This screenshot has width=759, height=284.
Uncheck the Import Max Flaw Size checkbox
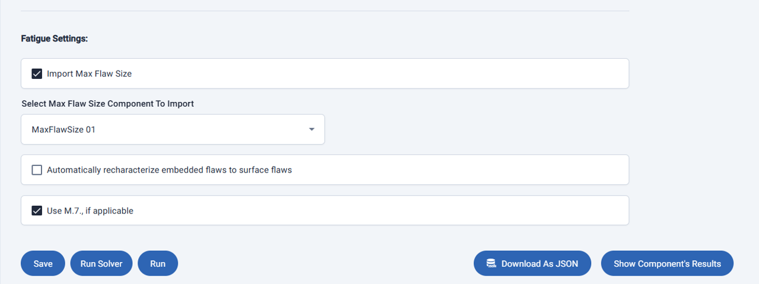click(x=37, y=74)
